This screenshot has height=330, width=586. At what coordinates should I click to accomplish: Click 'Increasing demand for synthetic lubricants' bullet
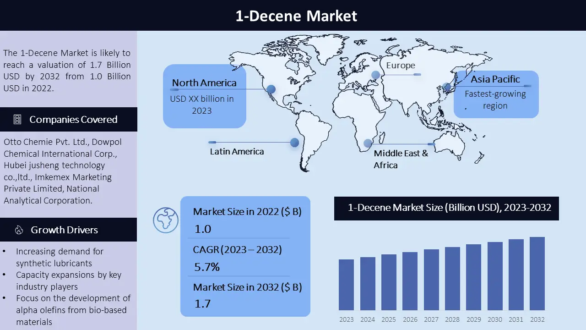click(60, 257)
